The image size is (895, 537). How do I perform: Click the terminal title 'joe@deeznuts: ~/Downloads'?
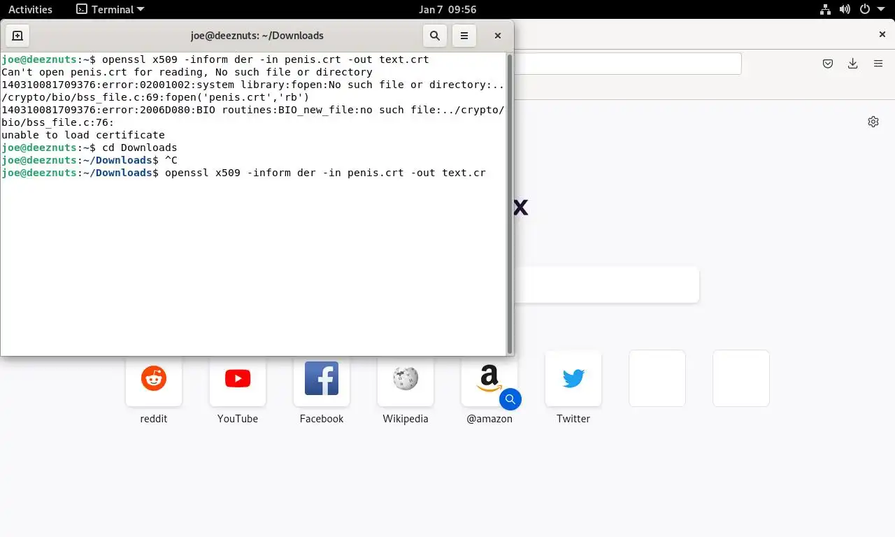[257, 36]
